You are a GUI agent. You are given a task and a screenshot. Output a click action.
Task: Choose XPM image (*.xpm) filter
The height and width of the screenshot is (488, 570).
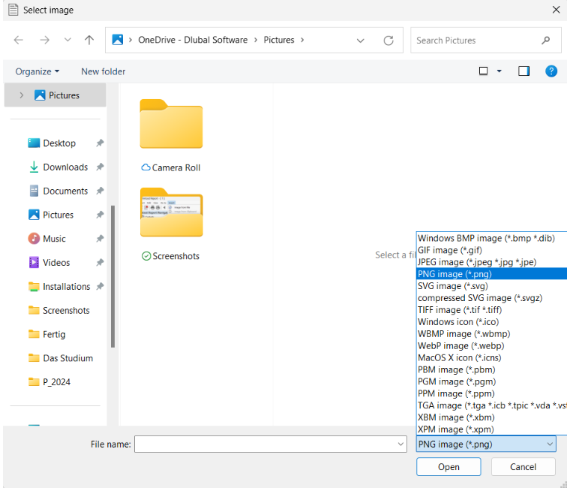(x=491, y=429)
